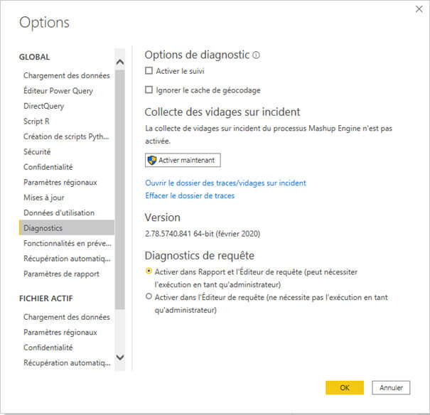Open Fichier actif Récupération automatique
Image resolution: width=430 pixels, height=415 pixels.
click(66, 362)
